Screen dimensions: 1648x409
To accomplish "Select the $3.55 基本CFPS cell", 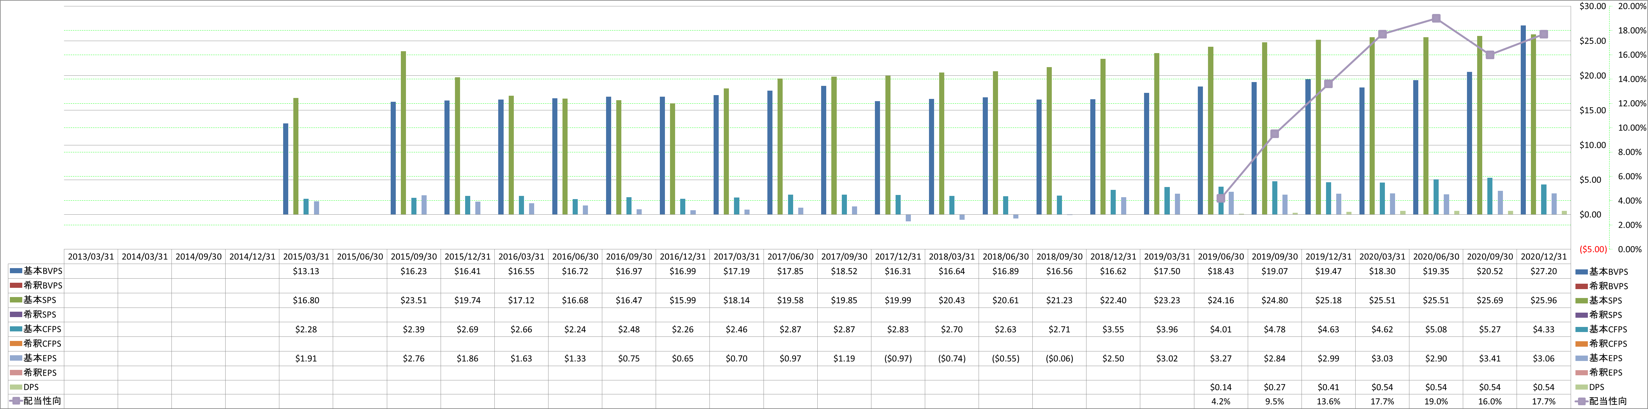I will click(x=1113, y=329).
